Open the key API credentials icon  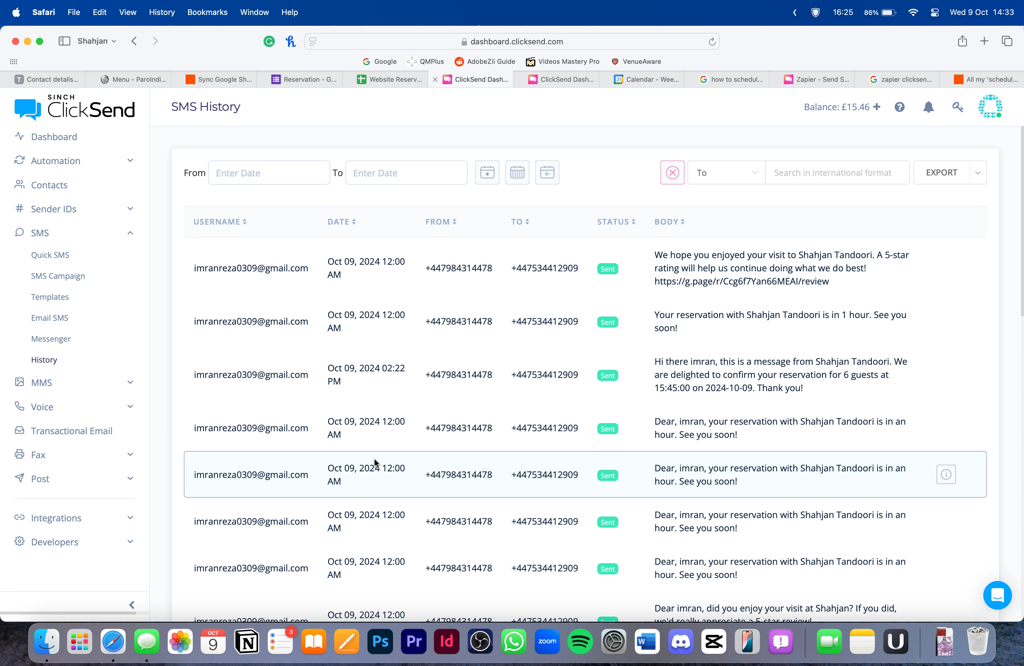pyautogui.click(x=957, y=107)
